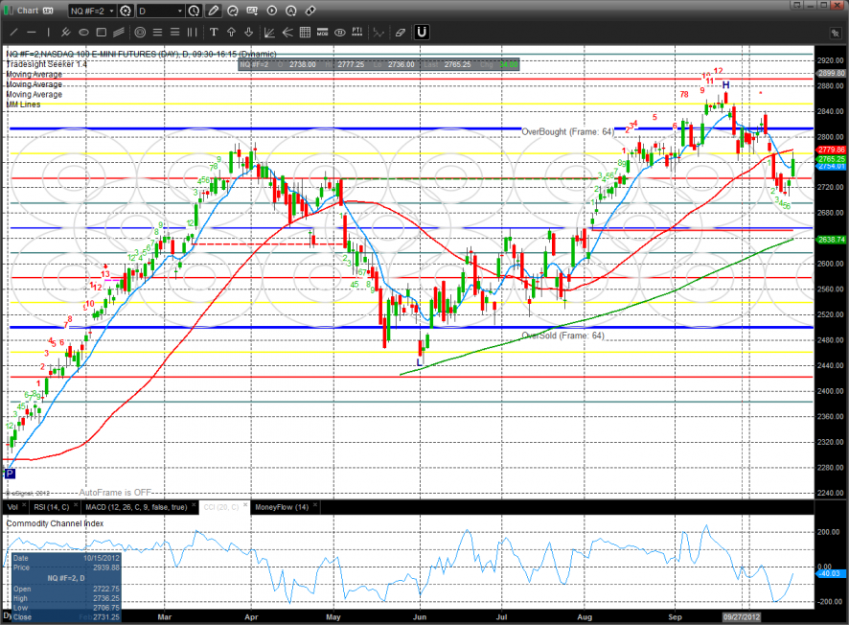
Task: Select the Elliott wave line tool
Action: (x=379, y=33)
